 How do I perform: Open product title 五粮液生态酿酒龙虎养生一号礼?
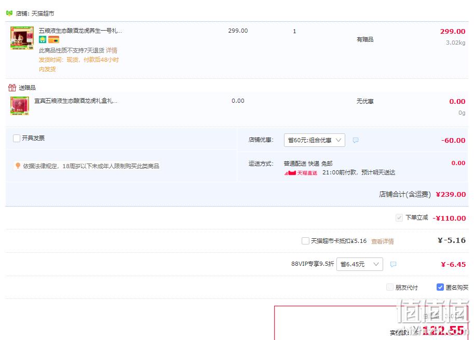coord(80,31)
